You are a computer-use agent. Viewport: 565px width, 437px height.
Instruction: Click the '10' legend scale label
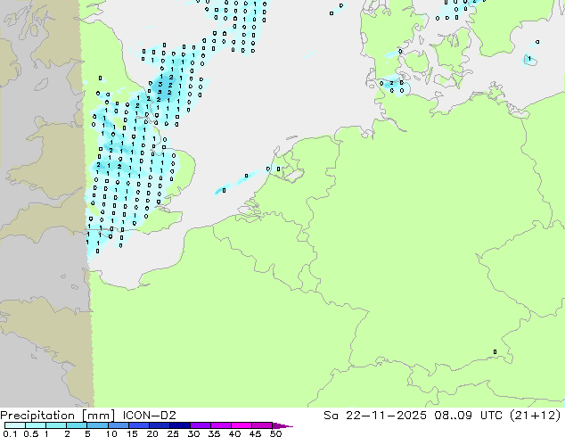111,433
